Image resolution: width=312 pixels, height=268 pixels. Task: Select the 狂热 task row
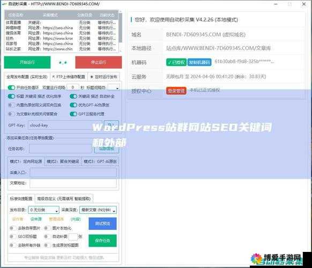pos(61,38)
